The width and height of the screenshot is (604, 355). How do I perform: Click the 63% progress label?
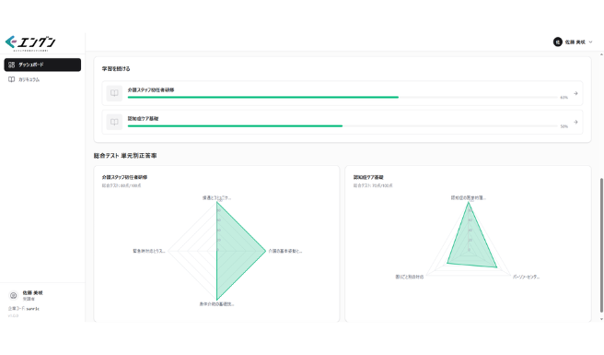coord(563,98)
